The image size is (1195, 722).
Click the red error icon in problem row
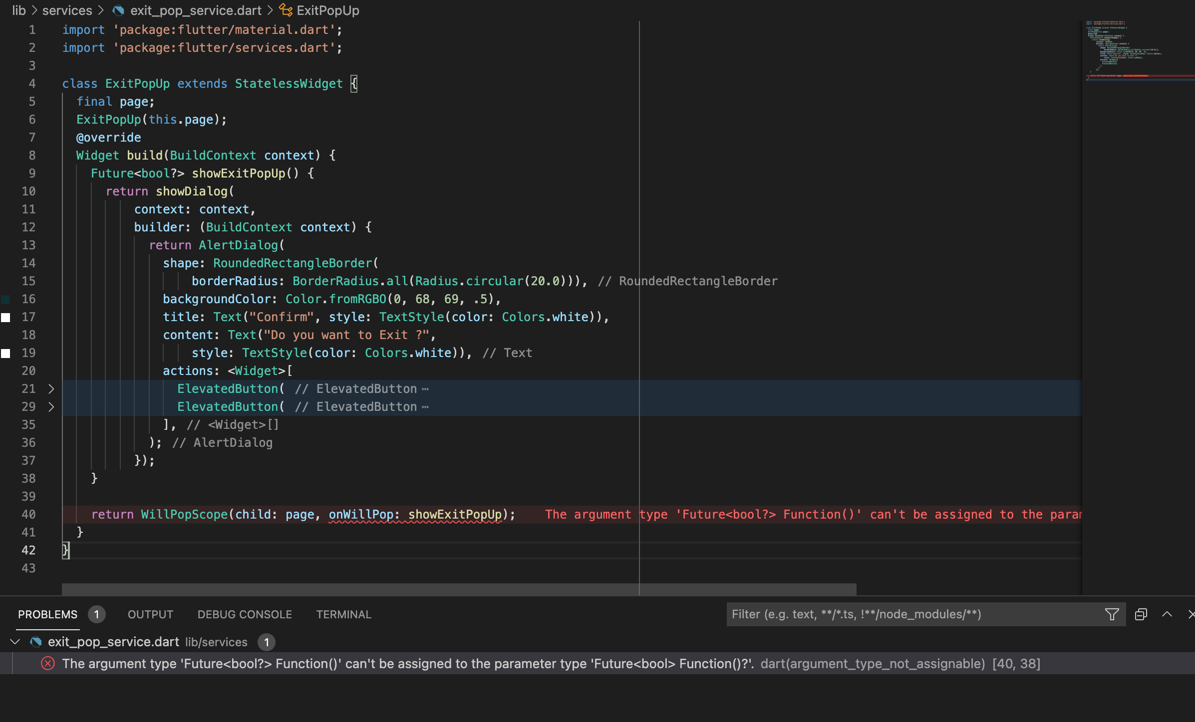[47, 664]
